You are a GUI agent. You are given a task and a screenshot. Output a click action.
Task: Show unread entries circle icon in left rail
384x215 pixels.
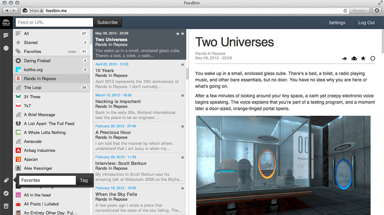pyautogui.click(x=6, y=48)
